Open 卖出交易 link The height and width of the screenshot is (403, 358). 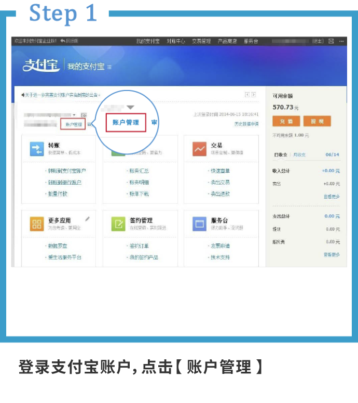point(221,182)
